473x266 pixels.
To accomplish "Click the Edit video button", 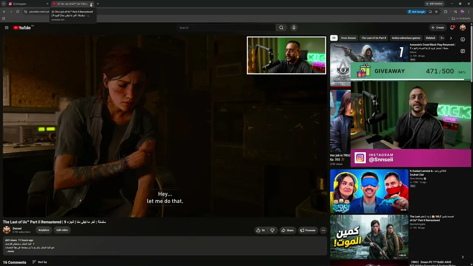I will click(62, 230).
